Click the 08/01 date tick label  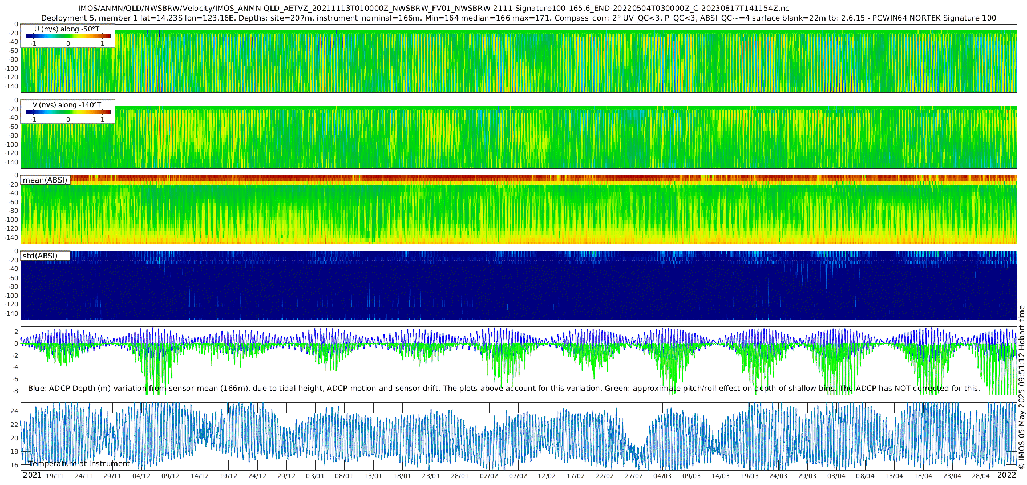coord(344,476)
